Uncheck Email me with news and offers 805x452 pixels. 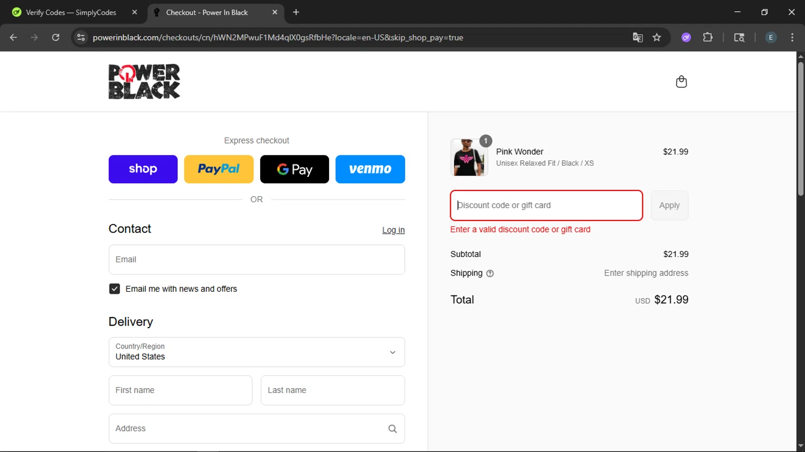(x=114, y=289)
